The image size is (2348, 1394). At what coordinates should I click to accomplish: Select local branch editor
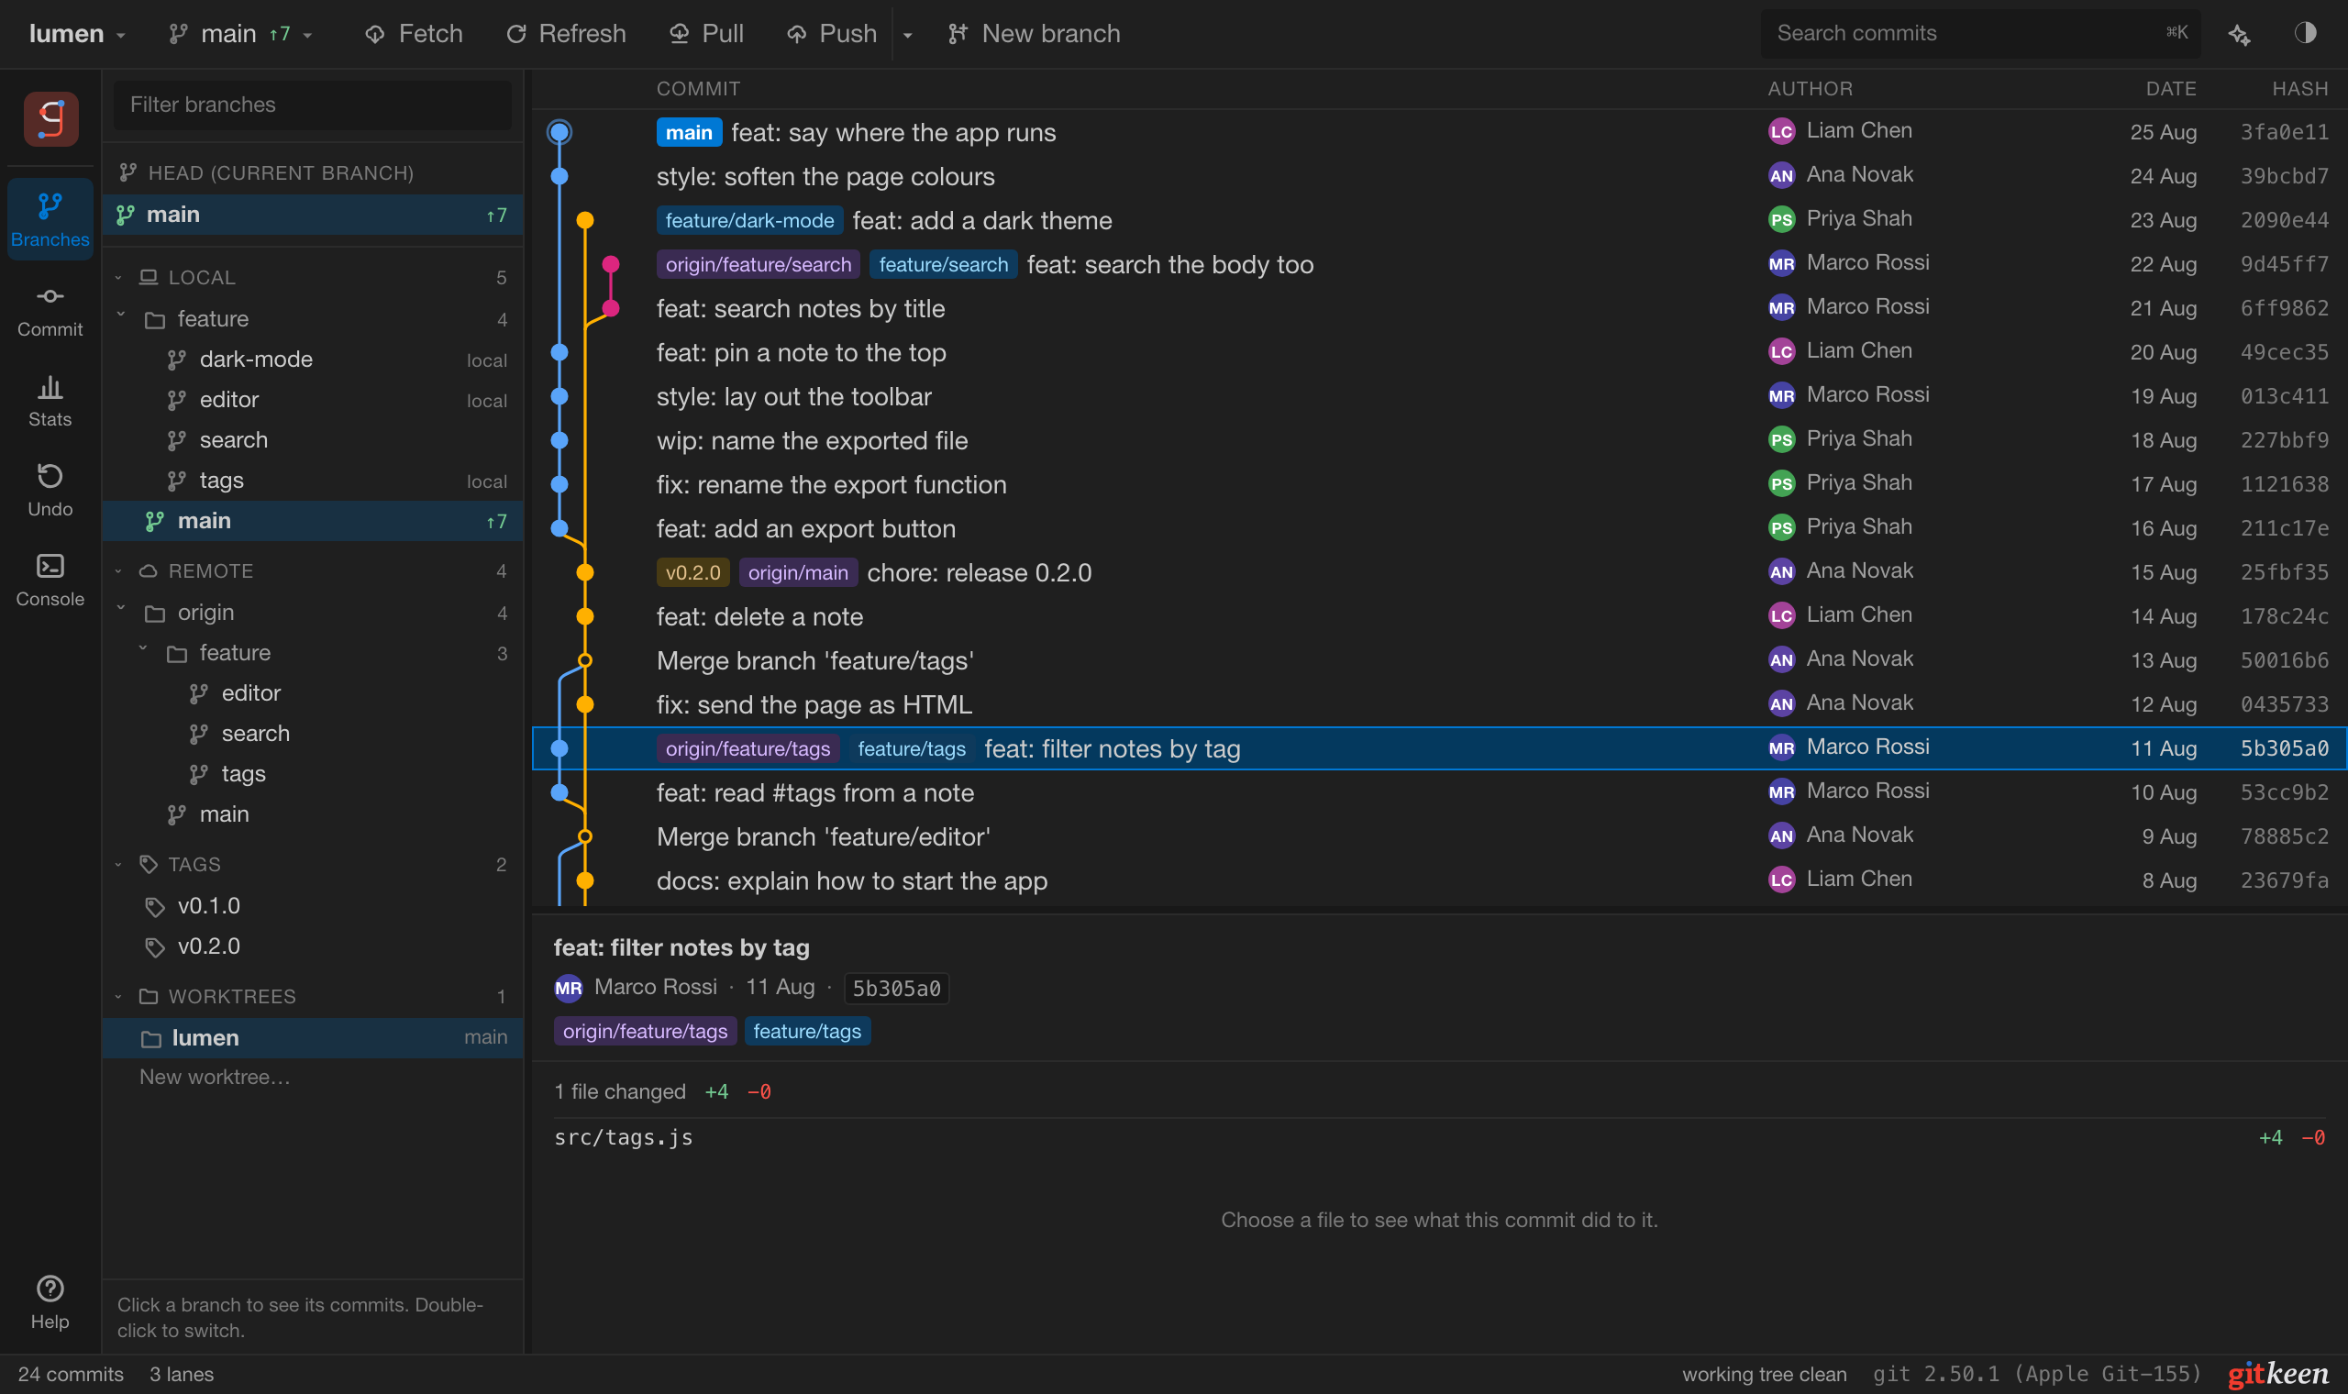coord(313,400)
